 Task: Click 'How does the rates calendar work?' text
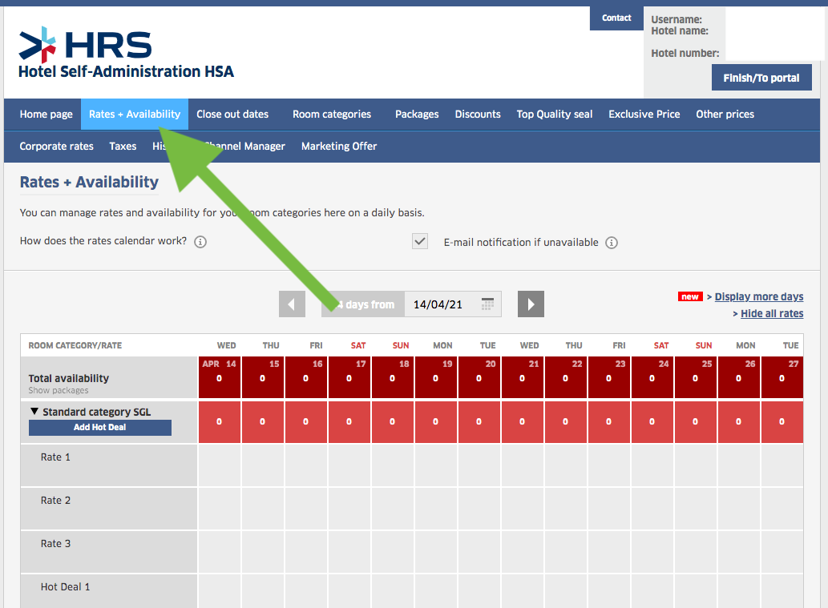coord(103,240)
